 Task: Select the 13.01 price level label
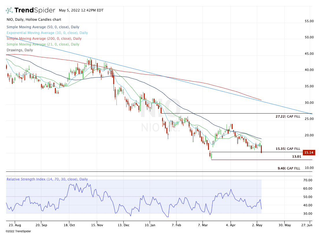click(296, 157)
